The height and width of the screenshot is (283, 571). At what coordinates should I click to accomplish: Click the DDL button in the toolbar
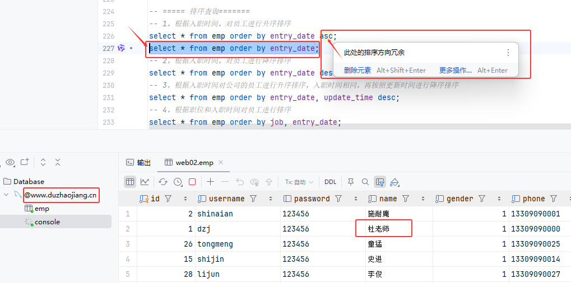pyautogui.click(x=331, y=182)
